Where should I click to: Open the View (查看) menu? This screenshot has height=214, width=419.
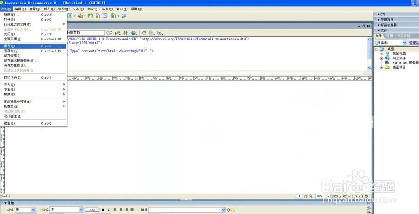[x=34, y=9]
